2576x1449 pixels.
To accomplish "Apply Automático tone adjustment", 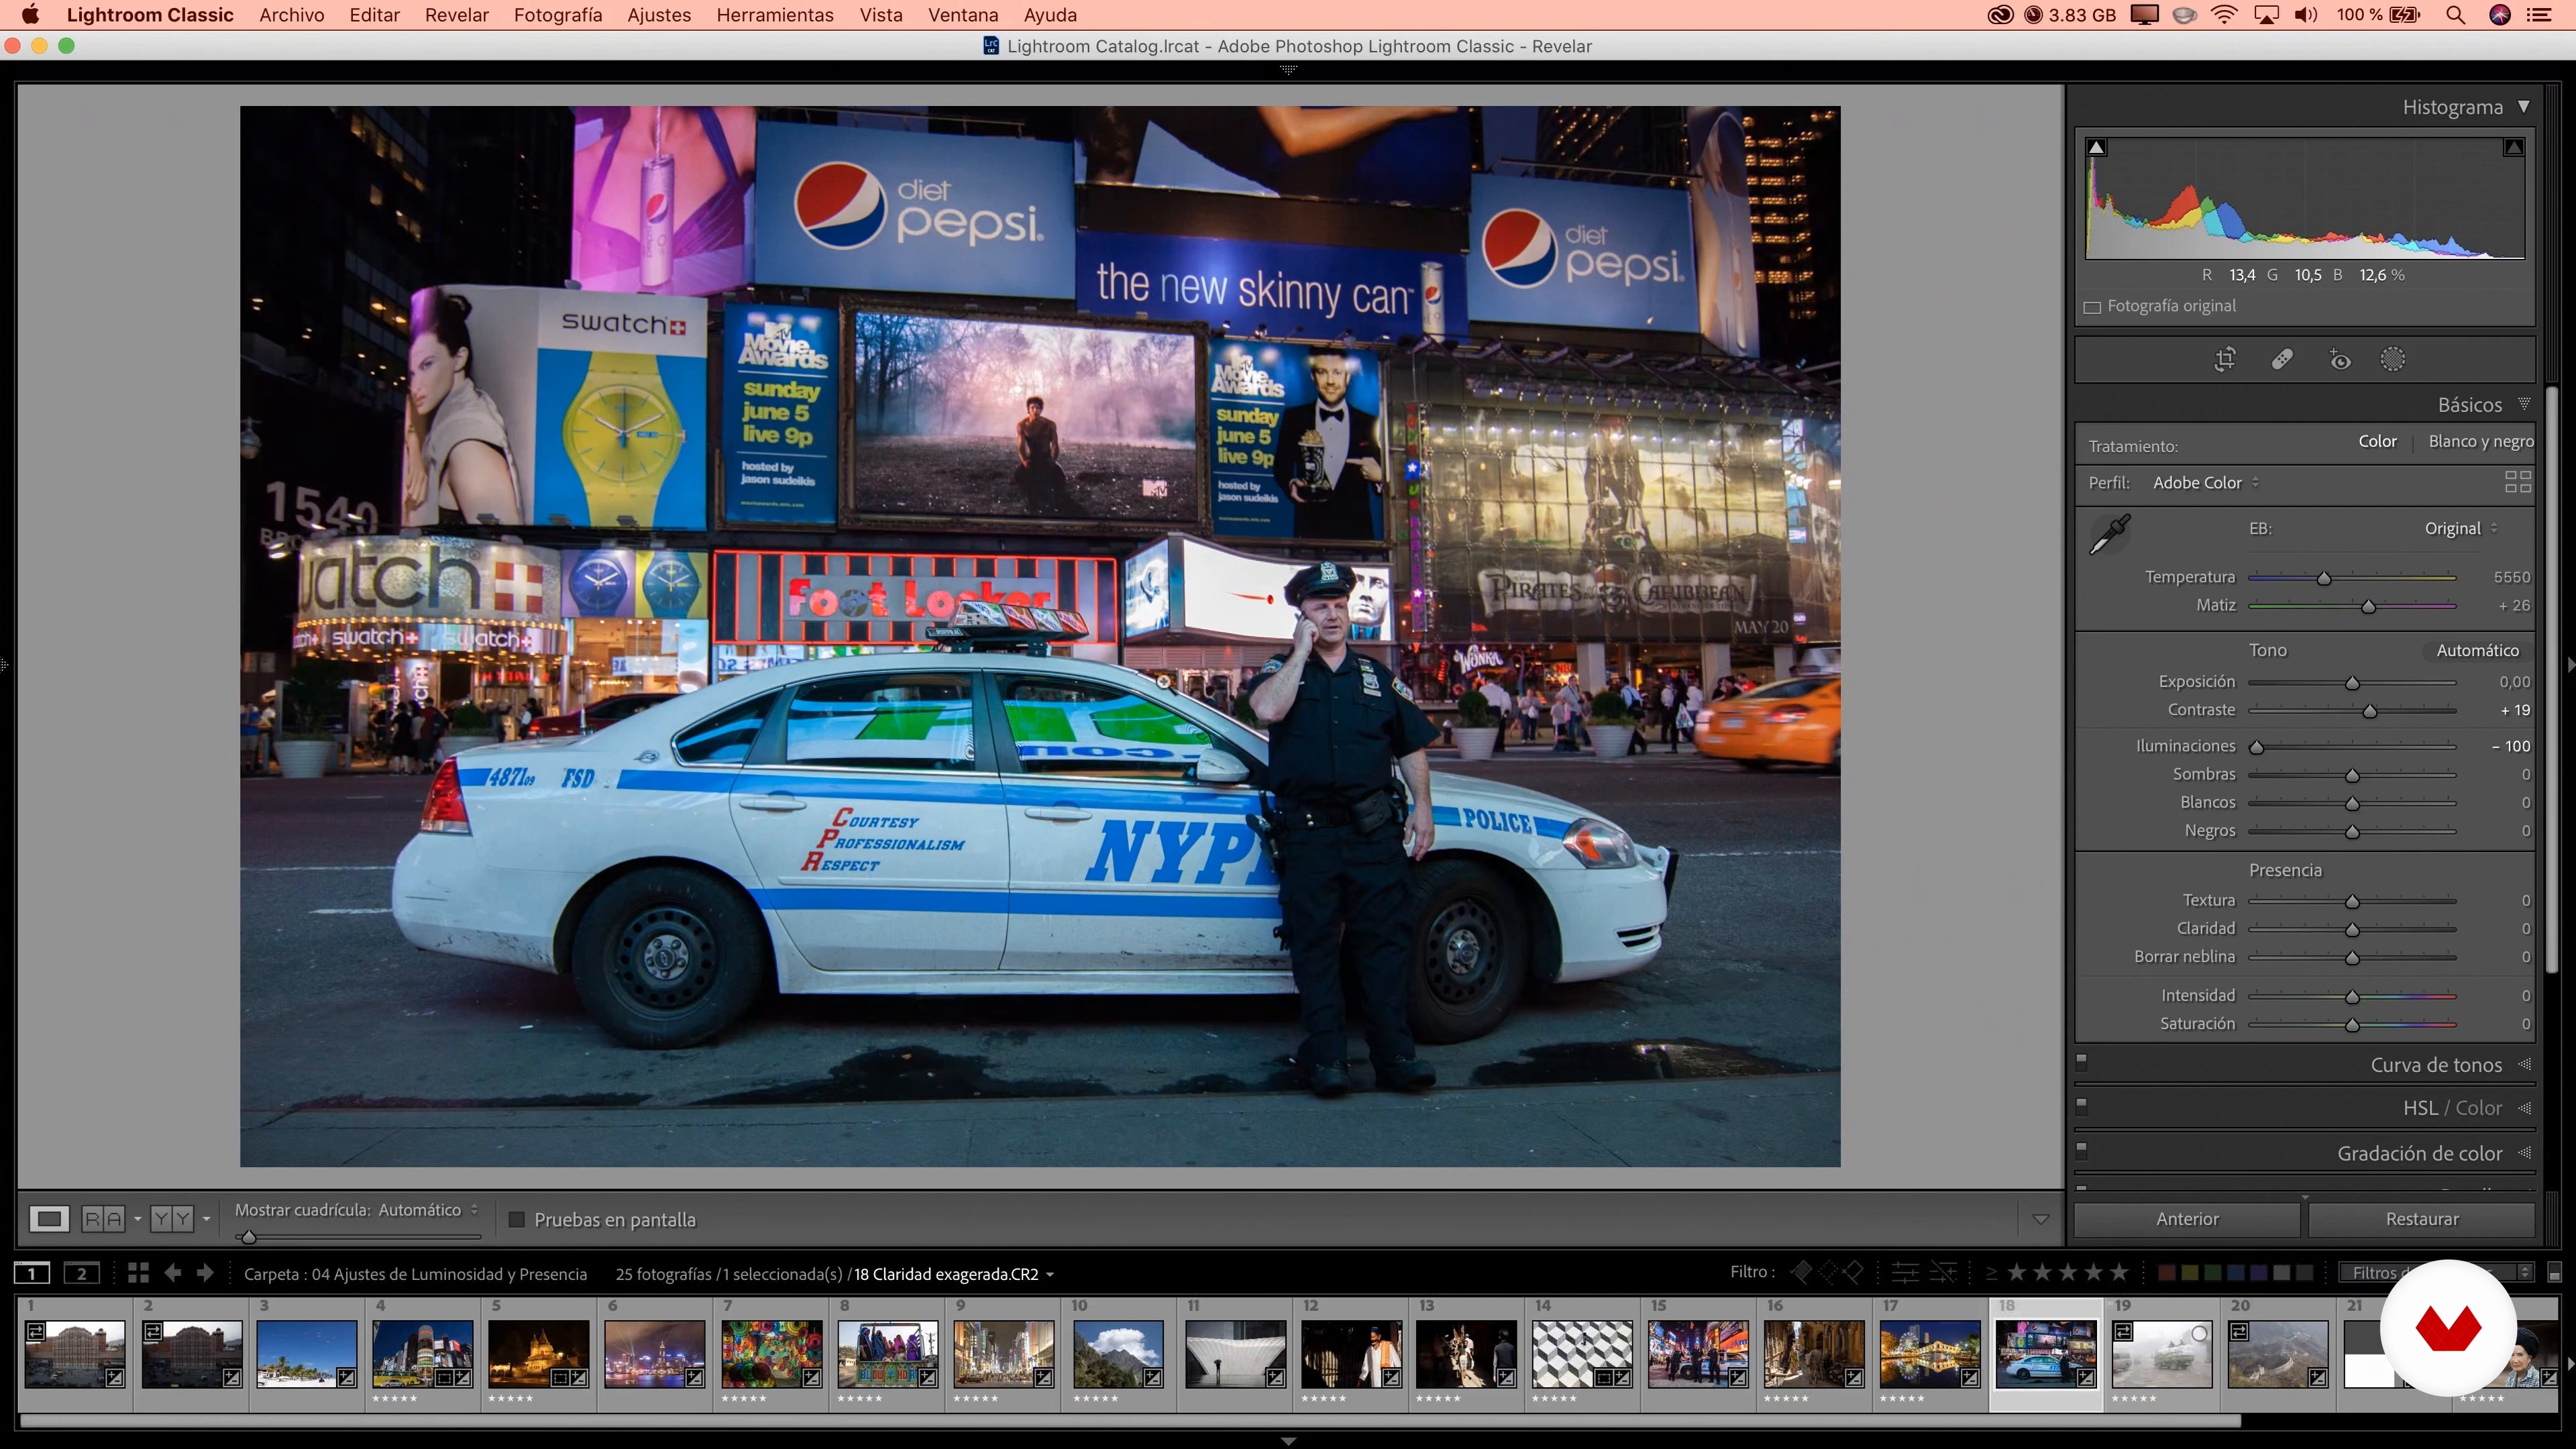I will (2477, 650).
